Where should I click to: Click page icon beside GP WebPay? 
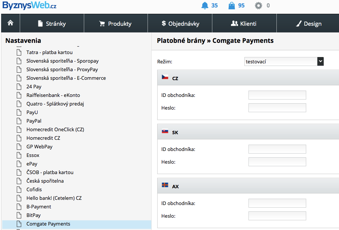[x=19, y=147]
